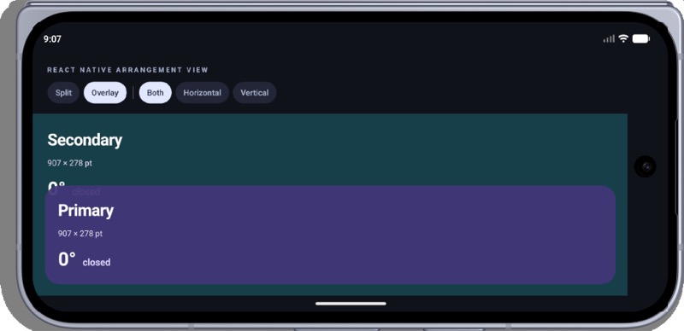Viewport: 684px width, 331px height.
Task: Select the Overlay arrangement chip
Action: (105, 93)
